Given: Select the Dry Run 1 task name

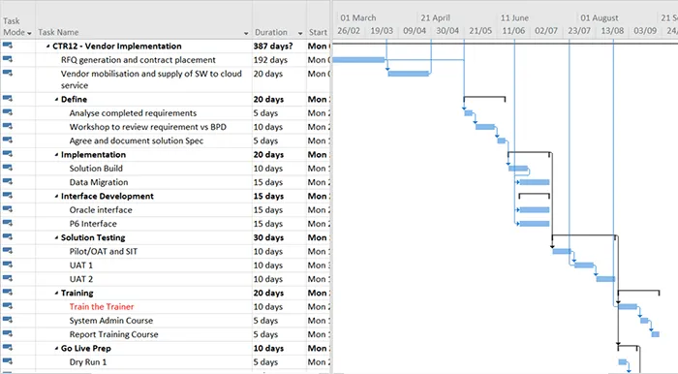Looking at the screenshot, I should click(x=88, y=362).
